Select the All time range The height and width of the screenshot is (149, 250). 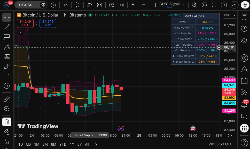[x=87, y=144]
